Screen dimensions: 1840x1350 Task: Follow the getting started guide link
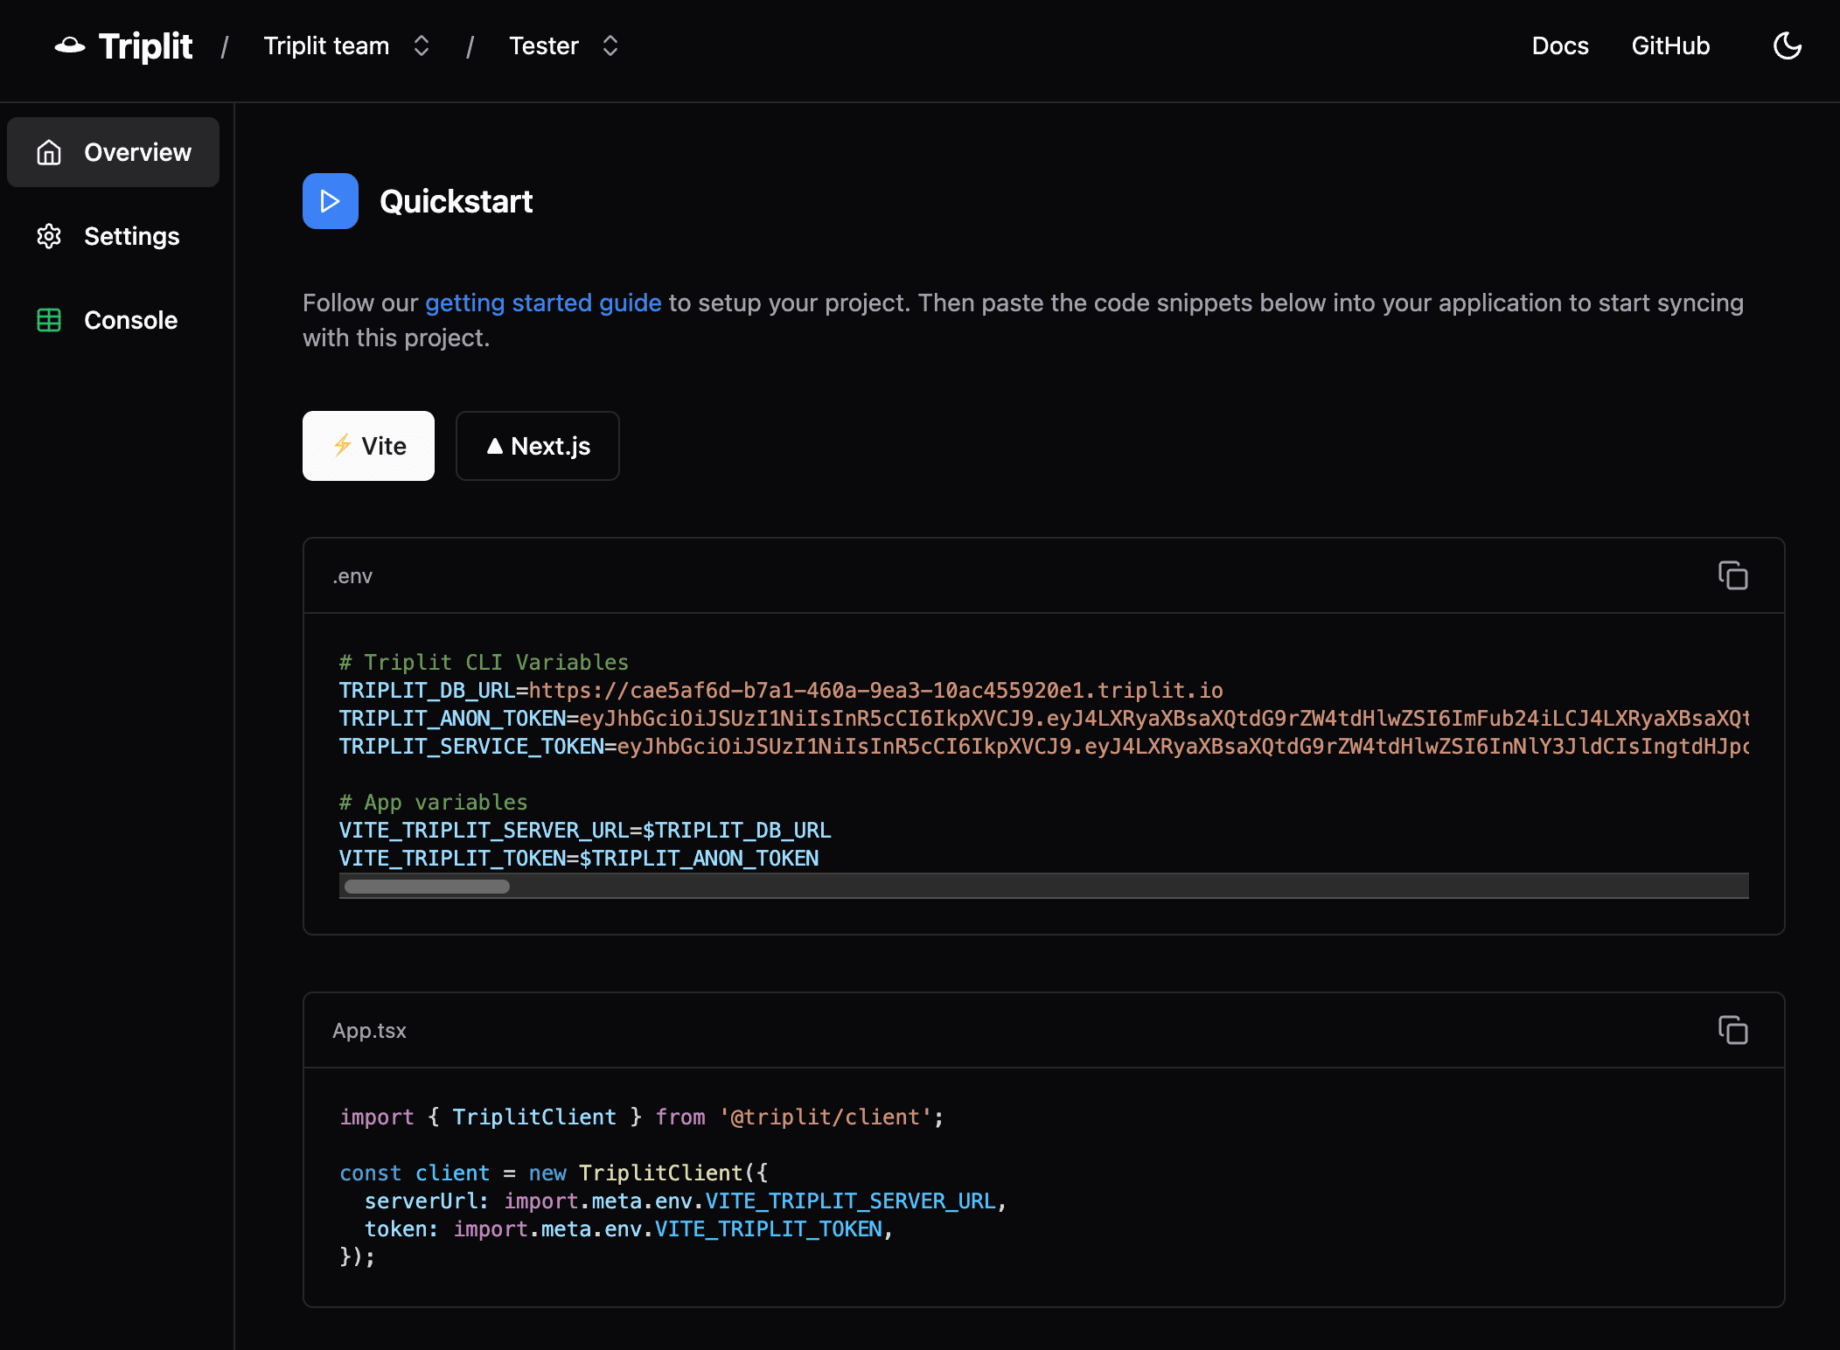click(x=542, y=303)
